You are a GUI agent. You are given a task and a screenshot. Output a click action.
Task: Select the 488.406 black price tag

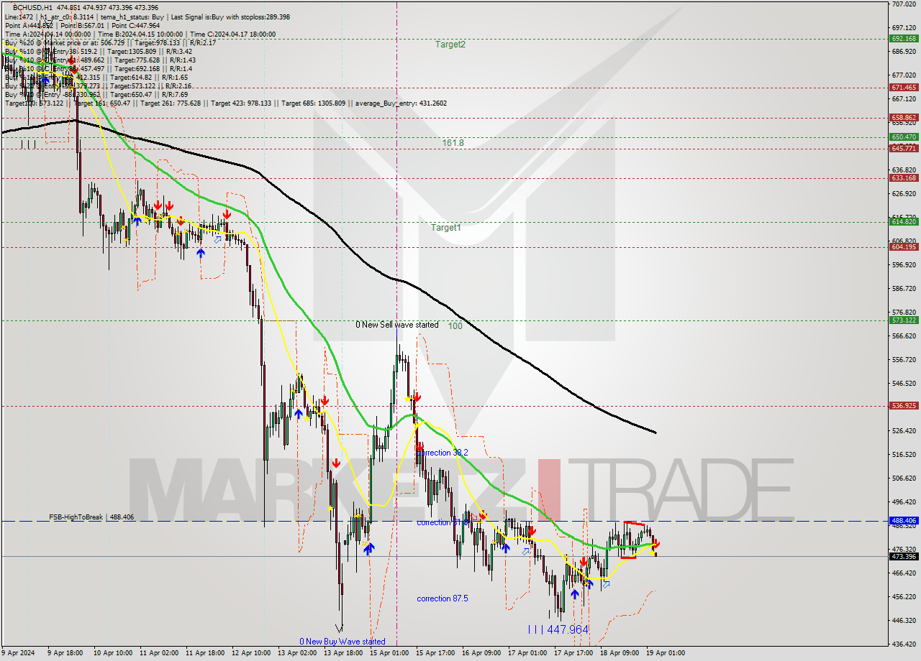click(904, 520)
